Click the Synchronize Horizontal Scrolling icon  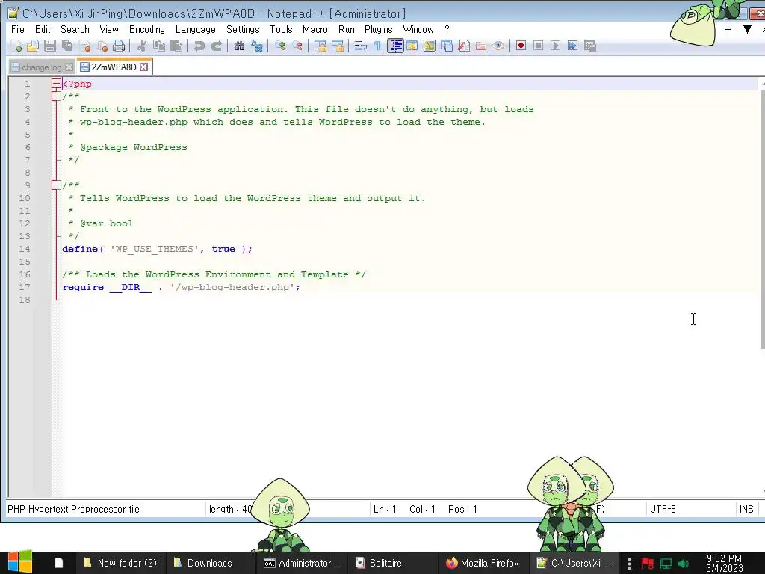coord(337,46)
